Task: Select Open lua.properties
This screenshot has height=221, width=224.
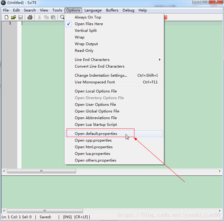Action: click(114, 154)
